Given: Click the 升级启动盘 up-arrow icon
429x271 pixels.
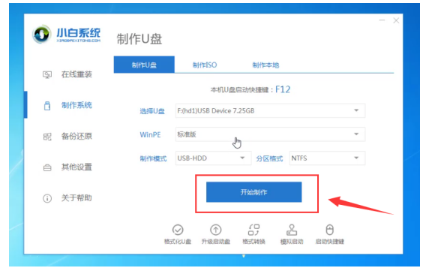Looking at the screenshot, I should coord(215,230).
